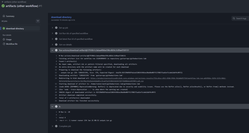249x133 pixels.
Task: Go back via the artifacts (other workflow) link
Action: coord(15,2)
